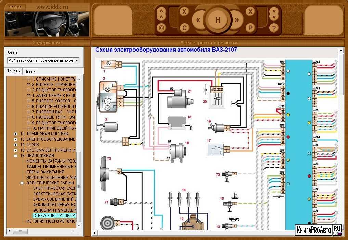Select the 12. ТОРМОЗНАЯ СИСТЕМА chapter
Viewport: 348px width, 240px height.
tap(44, 134)
